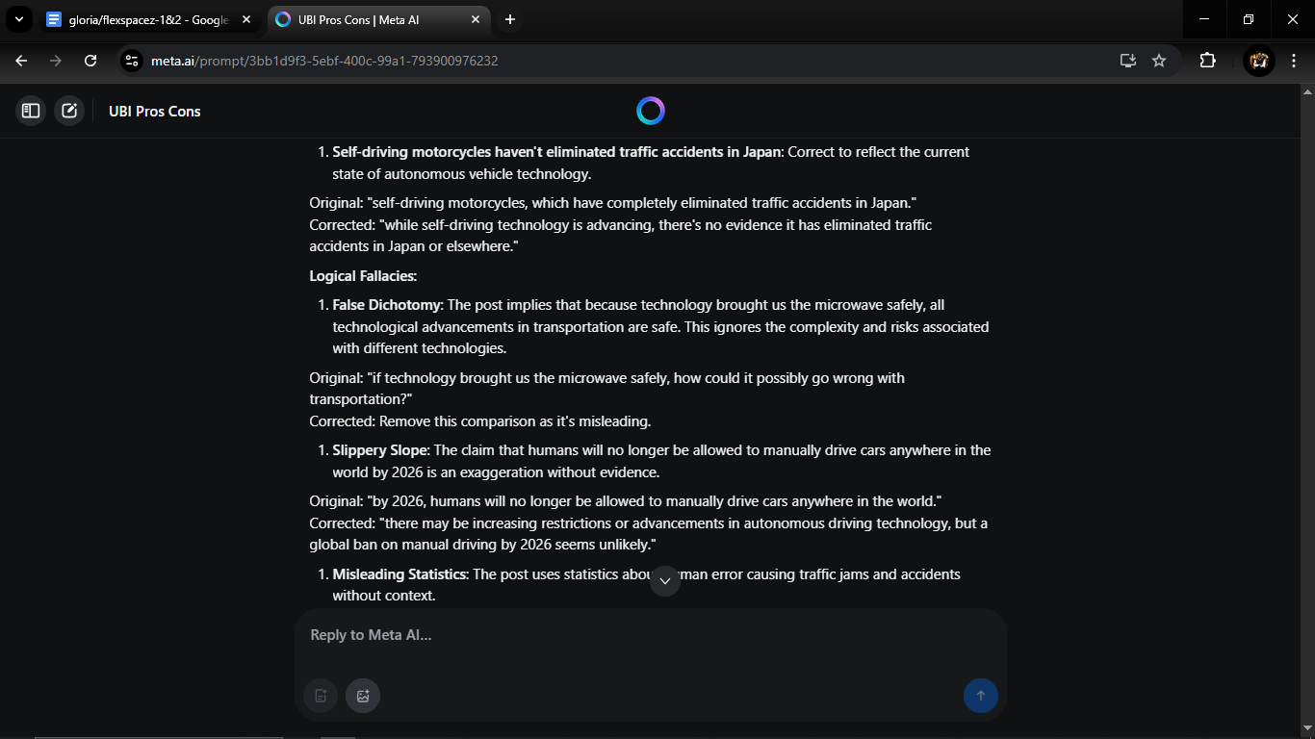This screenshot has width=1315, height=739.
Task: Open a new browser tab
Action: click(510, 19)
